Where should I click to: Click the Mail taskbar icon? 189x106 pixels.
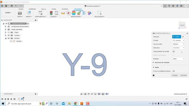click(63, 104)
